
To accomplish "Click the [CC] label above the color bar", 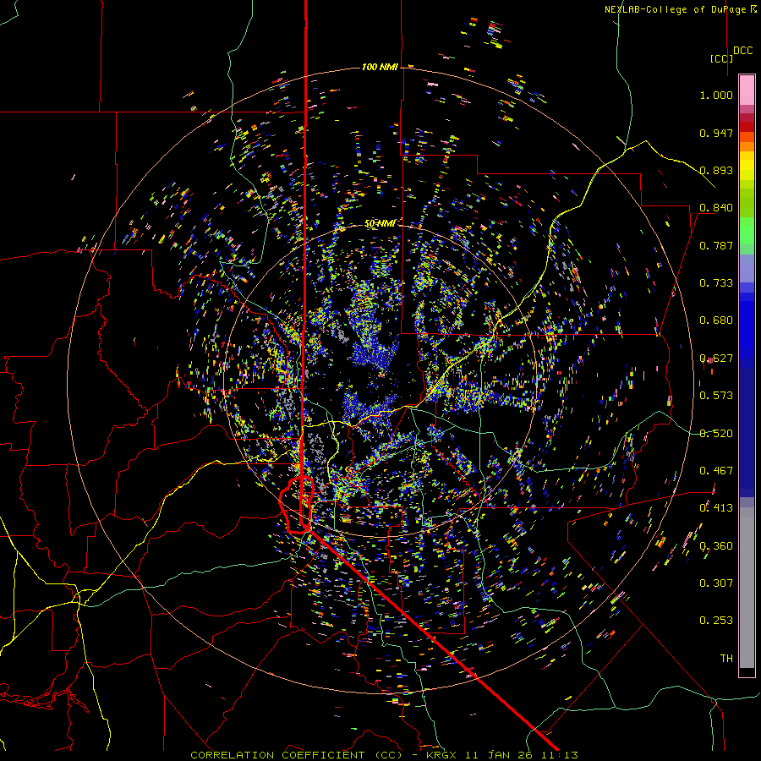I will point(721,58).
